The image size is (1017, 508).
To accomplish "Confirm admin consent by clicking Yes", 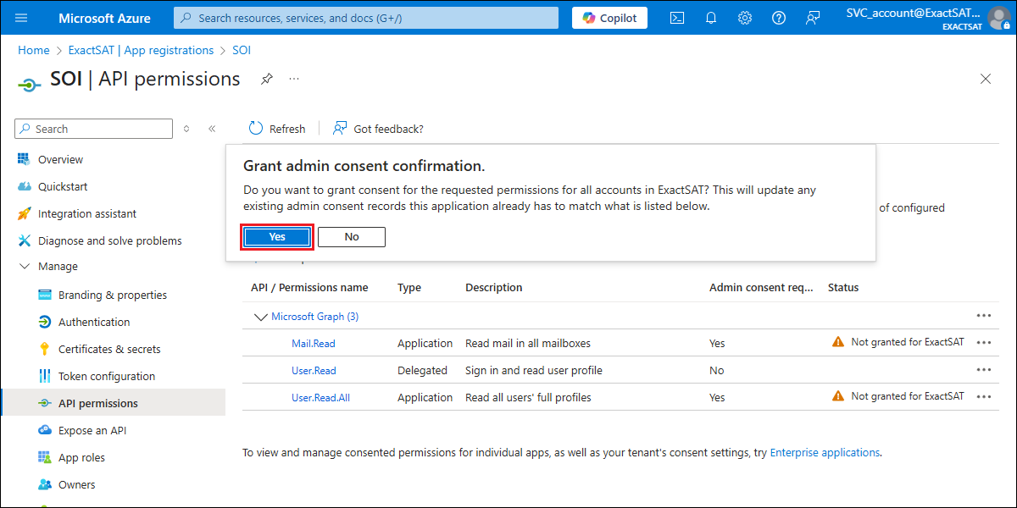I will (277, 237).
